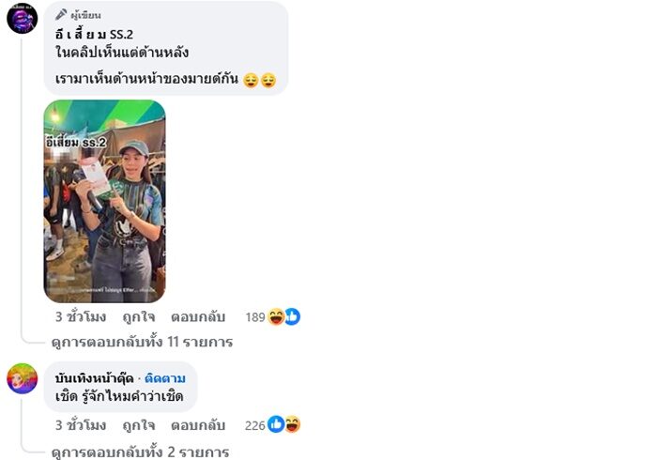
Task: Expand all 11 replies
Action: pos(142,343)
